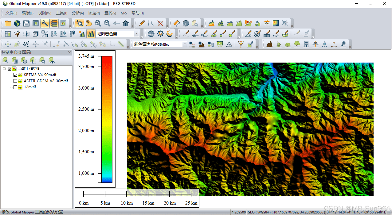Enable hill shading mountain icon
This screenshot has height=215, width=392.
point(91,34)
